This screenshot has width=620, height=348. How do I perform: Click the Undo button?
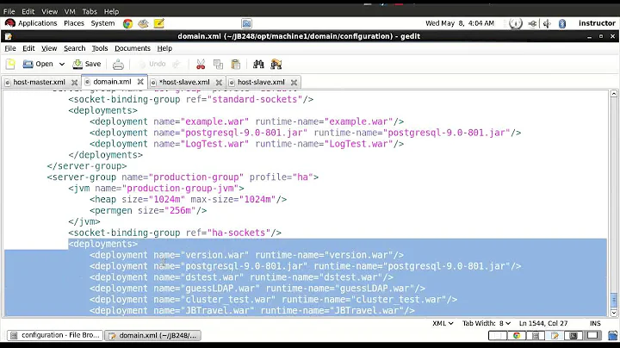pos(152,64)
